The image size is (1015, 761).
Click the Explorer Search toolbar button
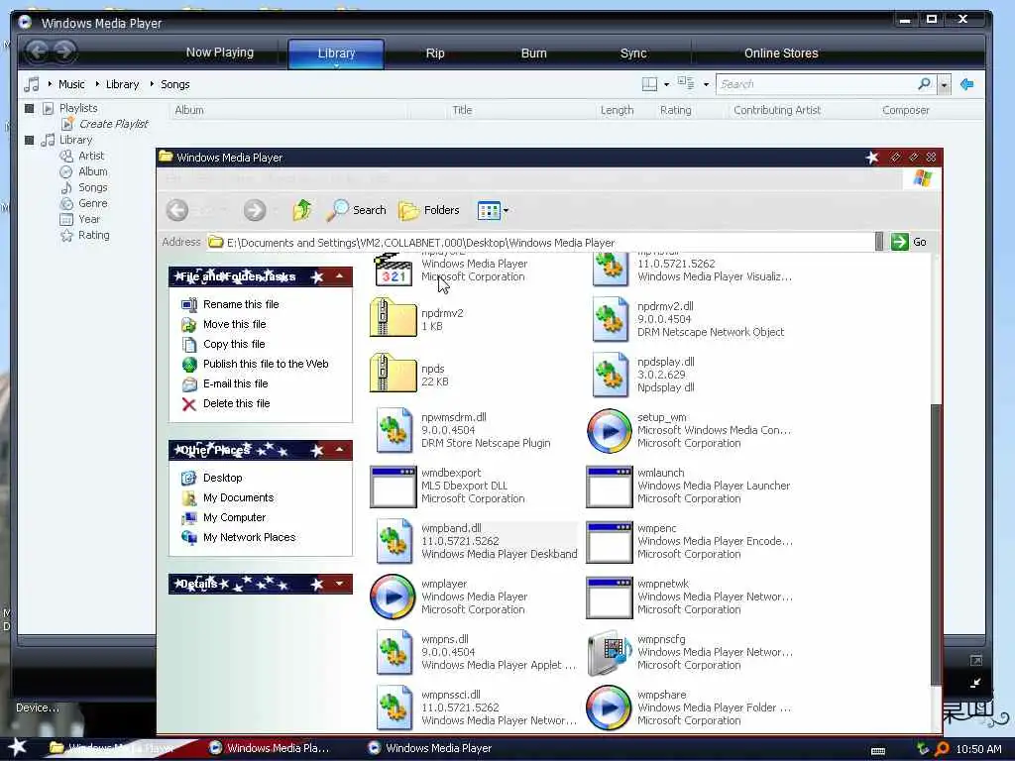pyautogui.click(x=356, y=210)
